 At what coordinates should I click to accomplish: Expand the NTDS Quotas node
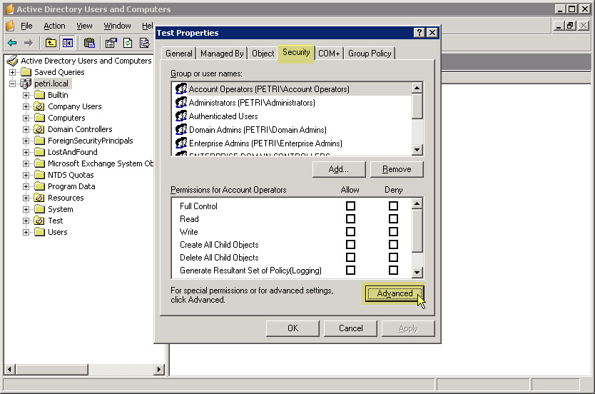[26, 175]
